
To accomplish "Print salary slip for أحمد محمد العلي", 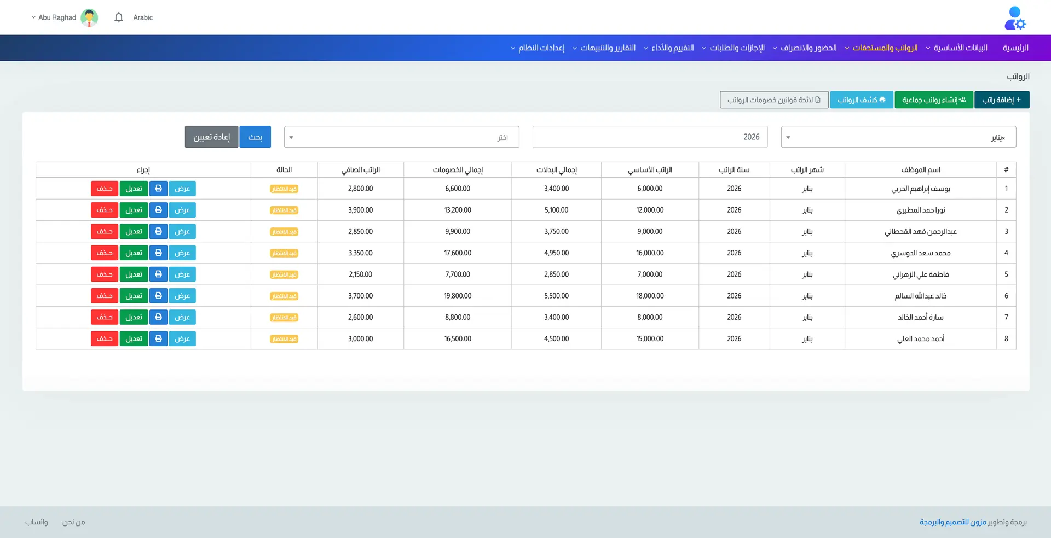I will click(158, 339).
